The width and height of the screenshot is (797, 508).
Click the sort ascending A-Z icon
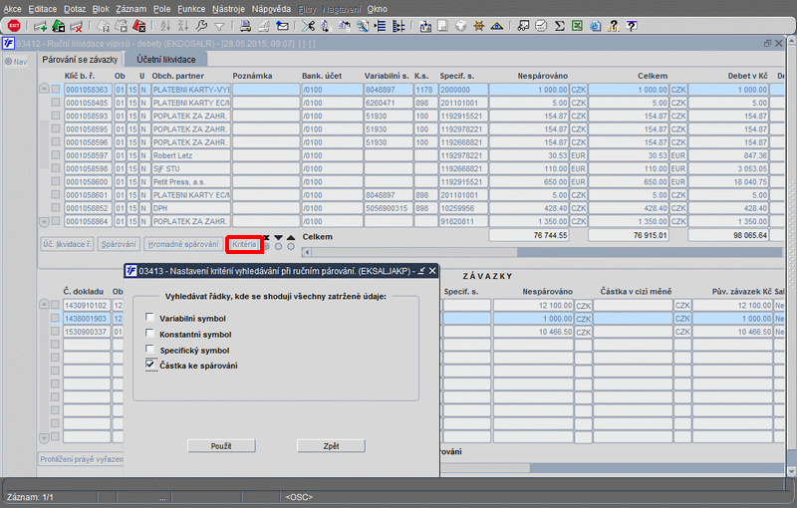[x=165, y=26]
